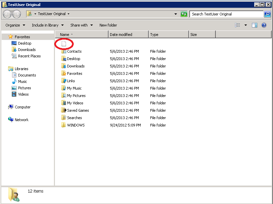Viewport: 273px width, 204px height.
Task: Select the Favorites folder icon in file list
Action: 64,73
